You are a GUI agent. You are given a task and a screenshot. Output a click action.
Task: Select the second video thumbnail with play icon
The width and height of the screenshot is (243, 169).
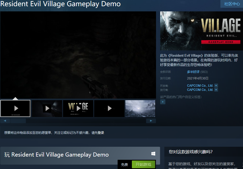[47, 108]
